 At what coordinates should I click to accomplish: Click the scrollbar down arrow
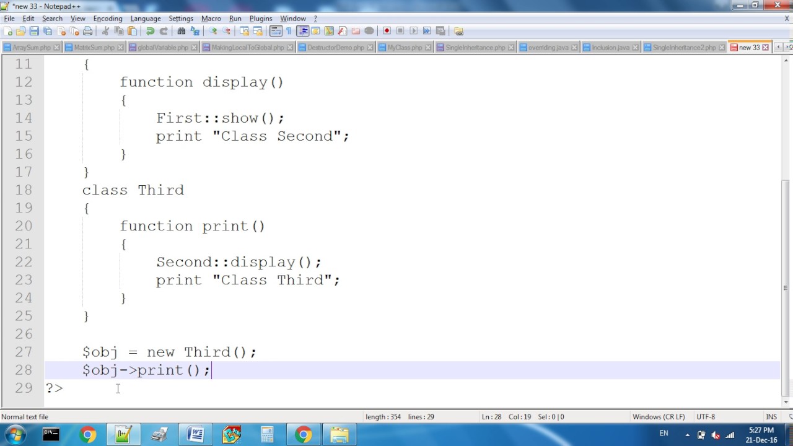pyautogui.click(x=787, y=402)
